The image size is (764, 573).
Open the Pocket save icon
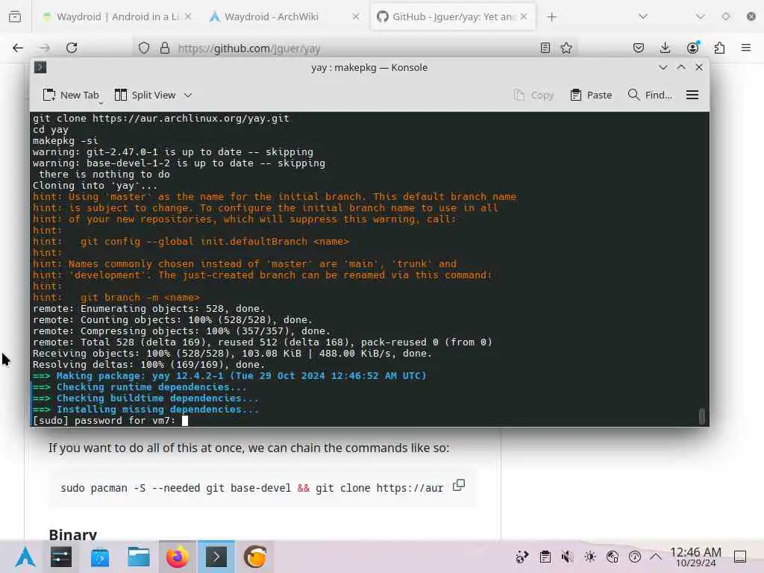tap(639, 48)
